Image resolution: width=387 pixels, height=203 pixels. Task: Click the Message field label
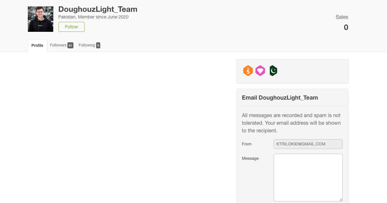[x=250, y=158]
